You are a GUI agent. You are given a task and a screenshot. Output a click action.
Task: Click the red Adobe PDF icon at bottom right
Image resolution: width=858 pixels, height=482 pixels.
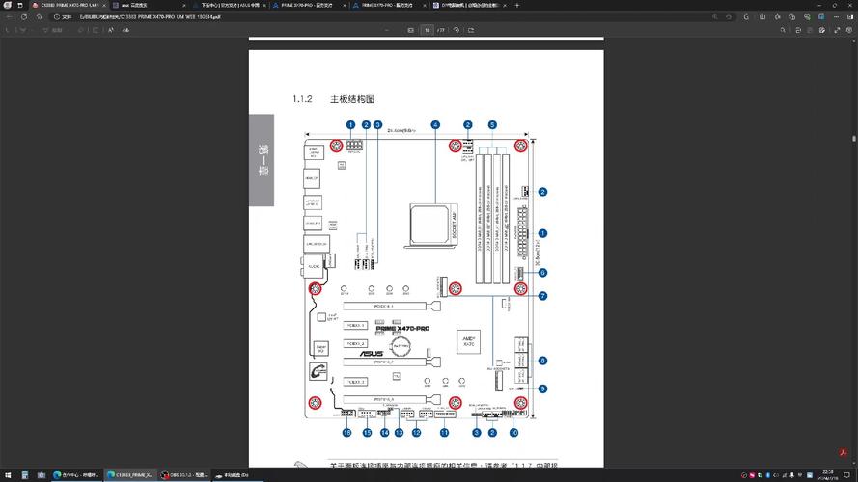coord(844,452)
